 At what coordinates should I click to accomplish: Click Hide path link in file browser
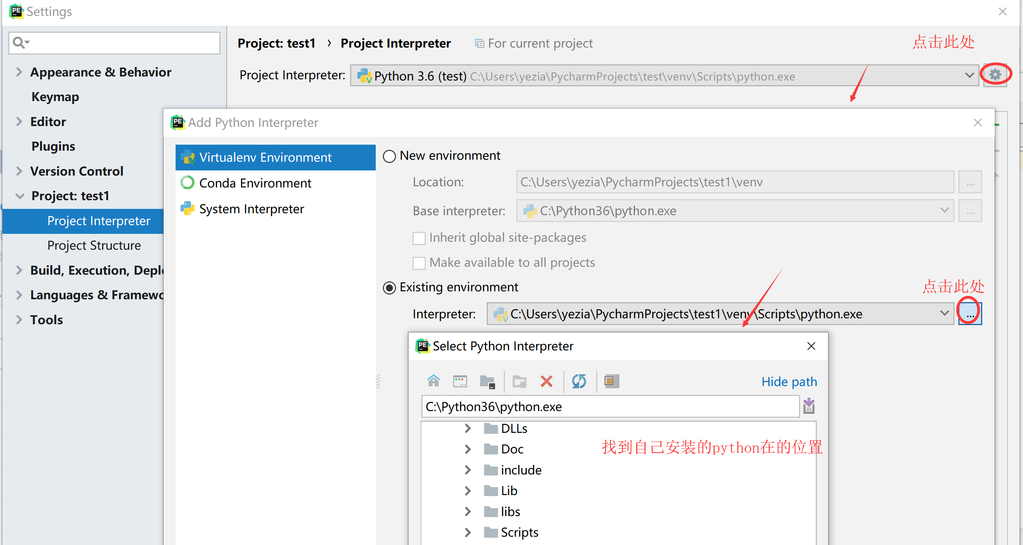pos(788,382)
